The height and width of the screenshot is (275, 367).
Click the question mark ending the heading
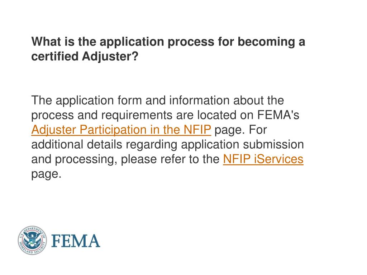click(135, 56)
